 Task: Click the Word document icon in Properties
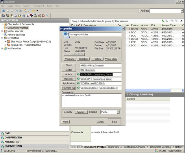65,34
